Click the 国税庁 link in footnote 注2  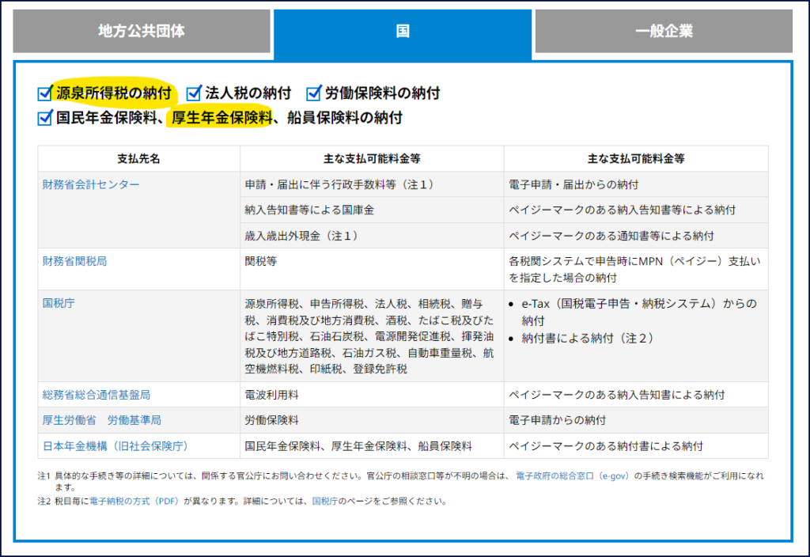326,501
